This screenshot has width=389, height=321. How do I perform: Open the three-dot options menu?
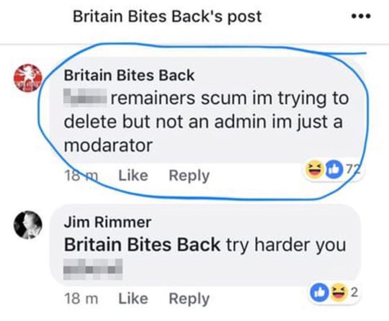point(361,17)
